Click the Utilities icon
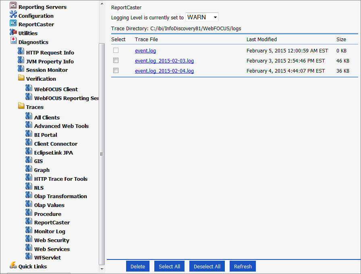This screenshot has width=361, height=274. click(x=13, y=32)
